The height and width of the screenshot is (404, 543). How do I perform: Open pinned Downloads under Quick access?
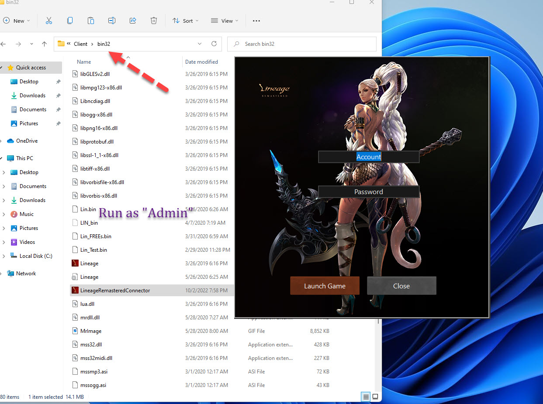coord(32,96)
